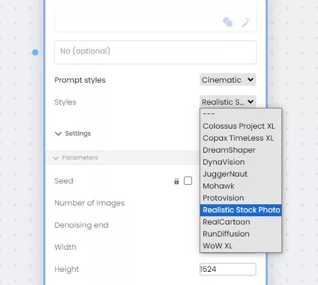Image resolution: width=318 pixels, height=285 pixels.
Task: Click the magic wand enhance prompt icon
Action: click(246, 22)
